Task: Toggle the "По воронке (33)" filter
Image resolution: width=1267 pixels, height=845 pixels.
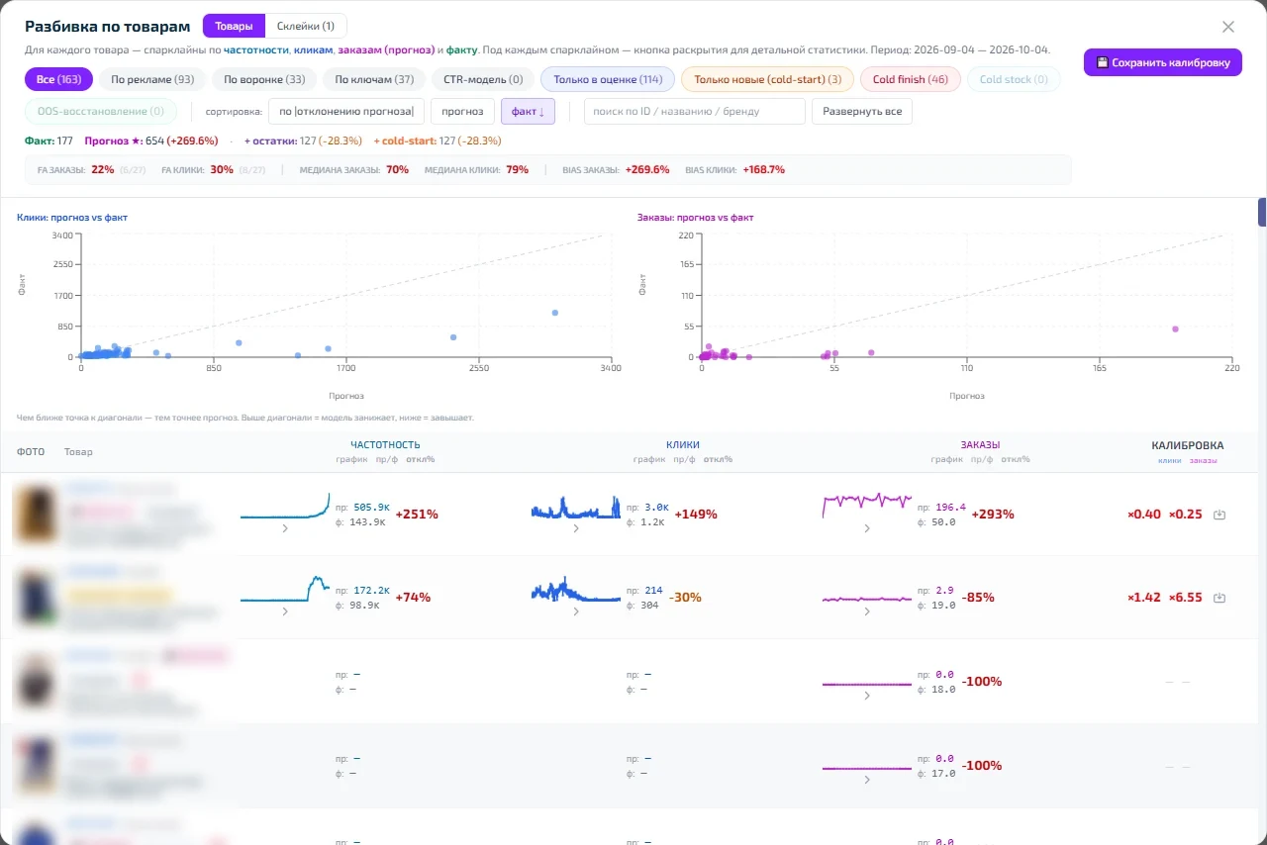Action: [x=264, y=79]
